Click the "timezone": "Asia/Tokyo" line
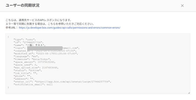Viewport: 196px width, 100px height. (32, 59)
